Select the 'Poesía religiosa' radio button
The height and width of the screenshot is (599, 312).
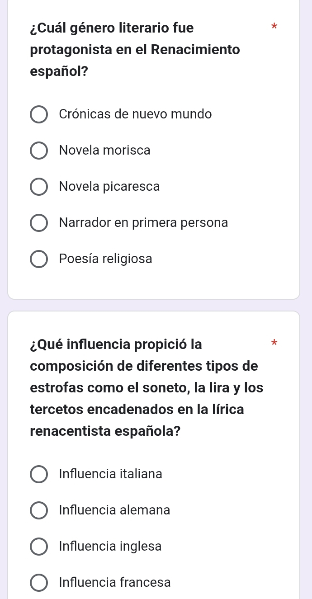tap(38, 259)
